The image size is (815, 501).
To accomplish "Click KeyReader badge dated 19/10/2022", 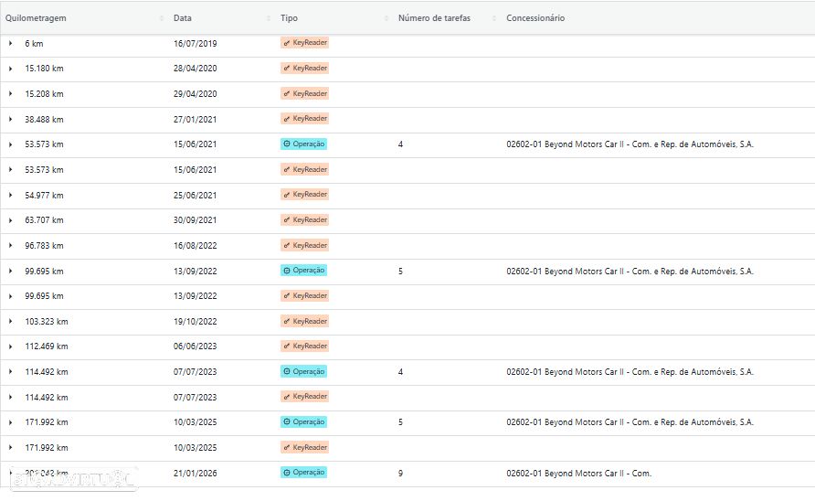I will [304, 322].
